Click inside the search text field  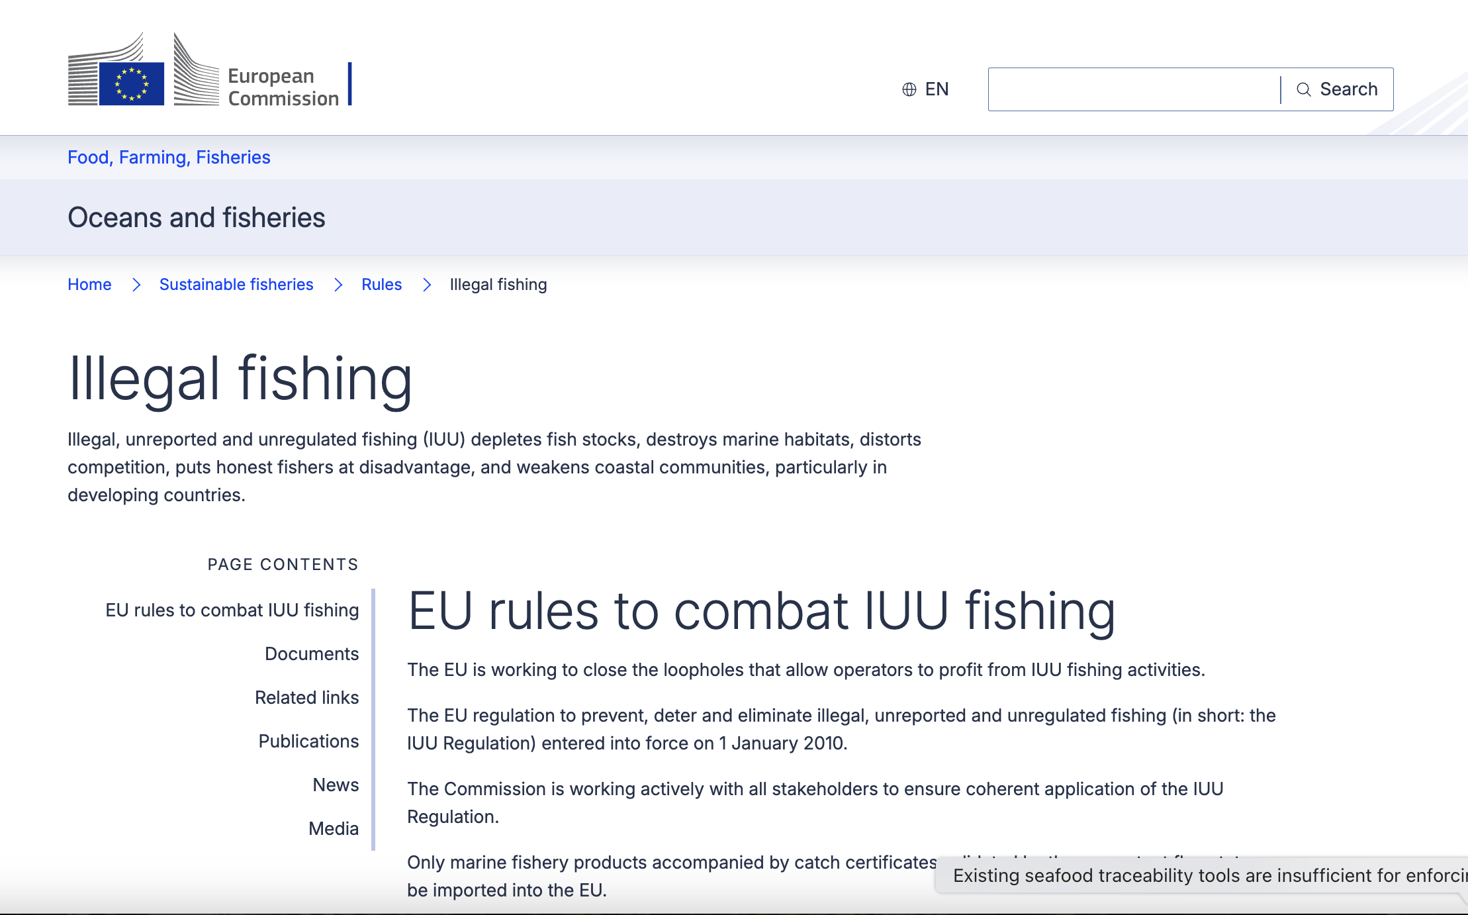pyautogui.click(x=1133, y=89)
